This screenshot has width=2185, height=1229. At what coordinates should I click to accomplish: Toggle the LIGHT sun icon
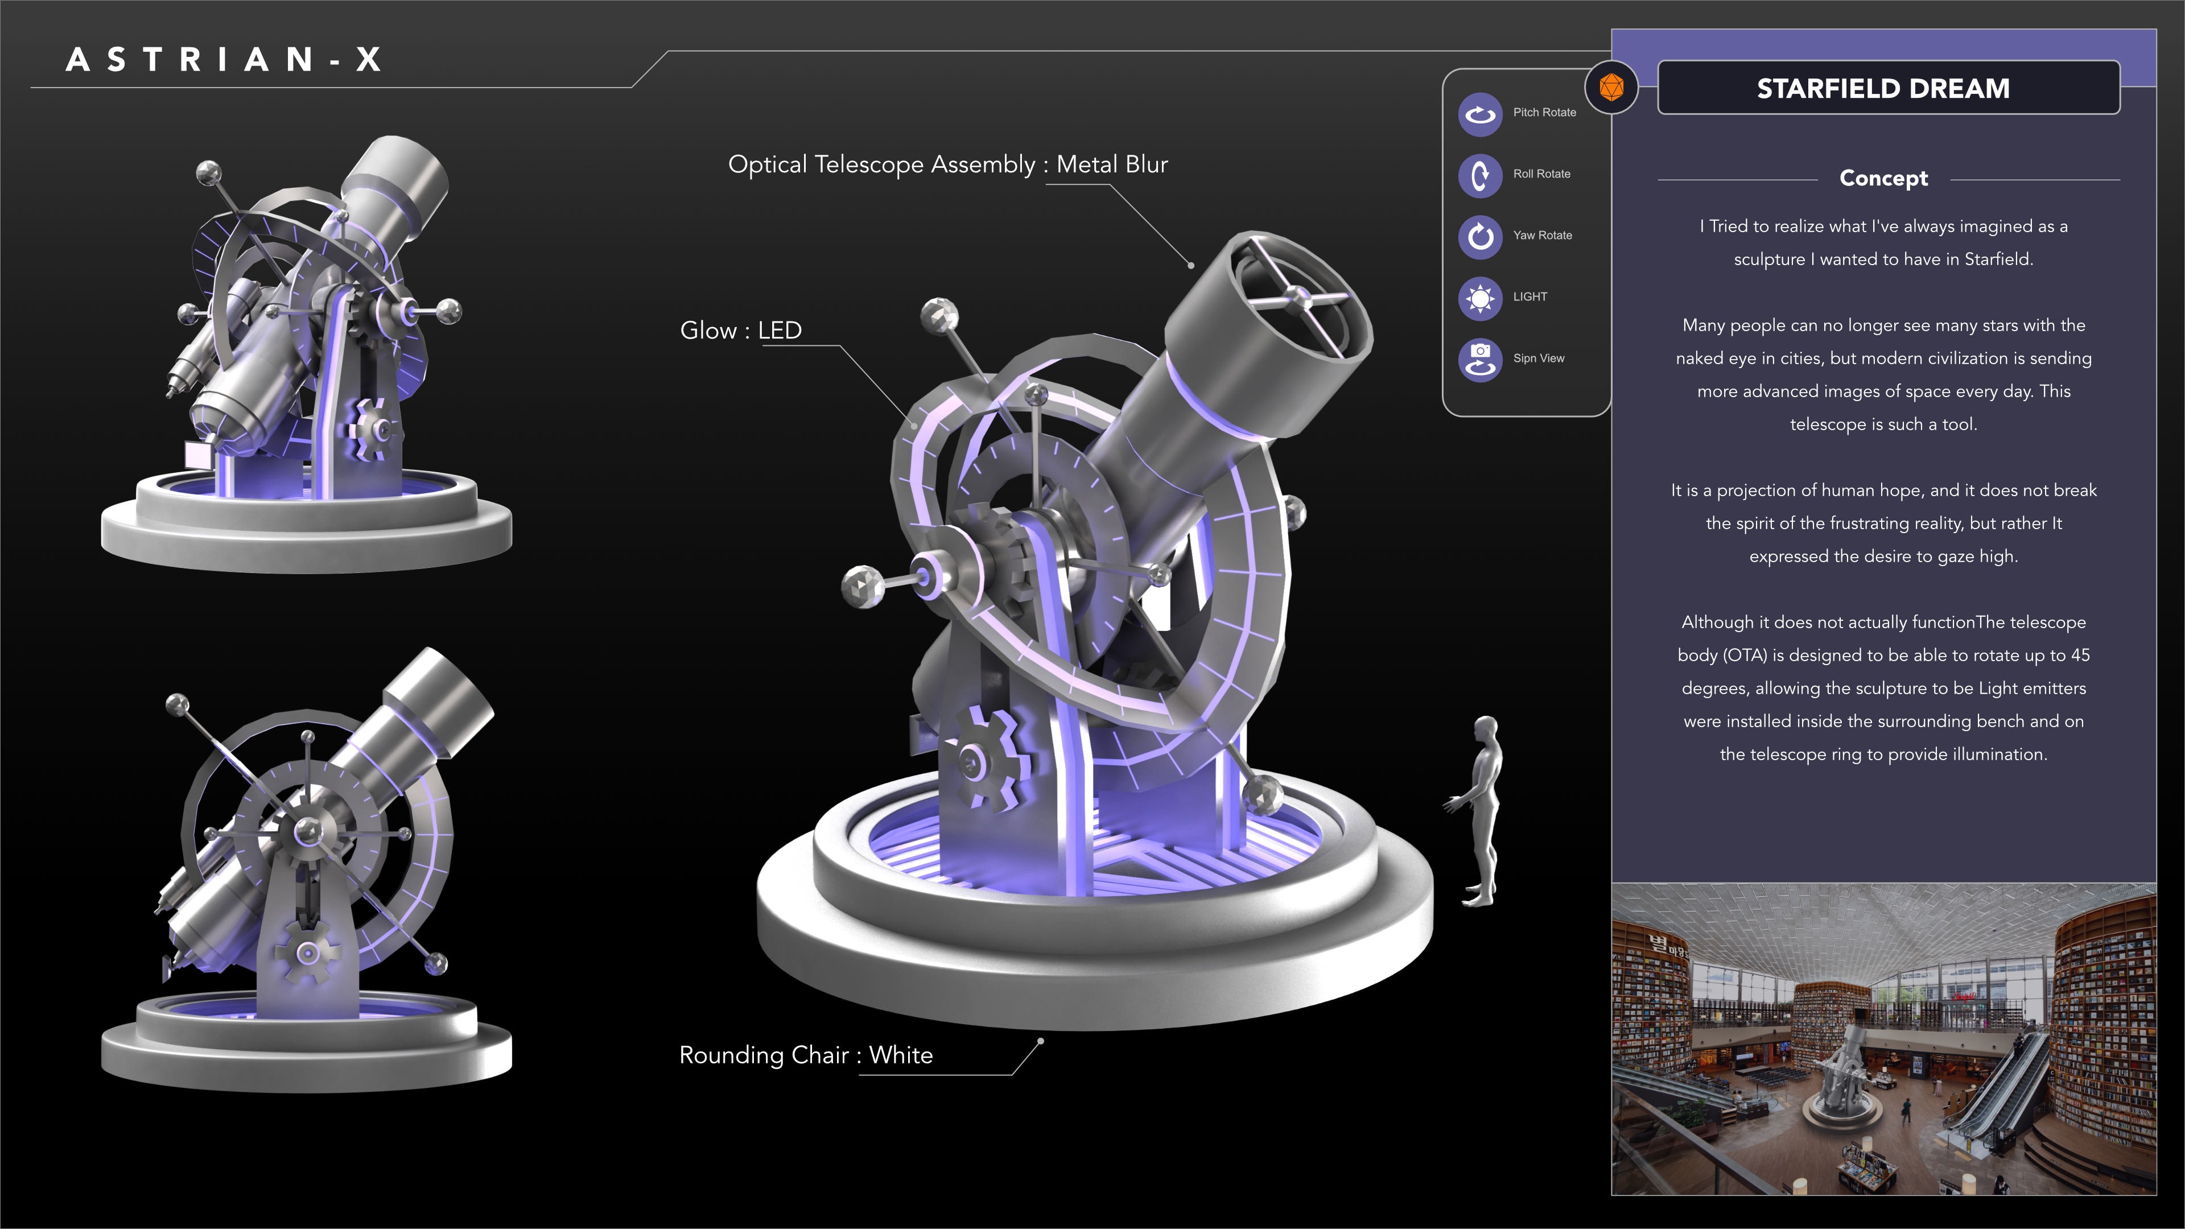(1480, 298)
